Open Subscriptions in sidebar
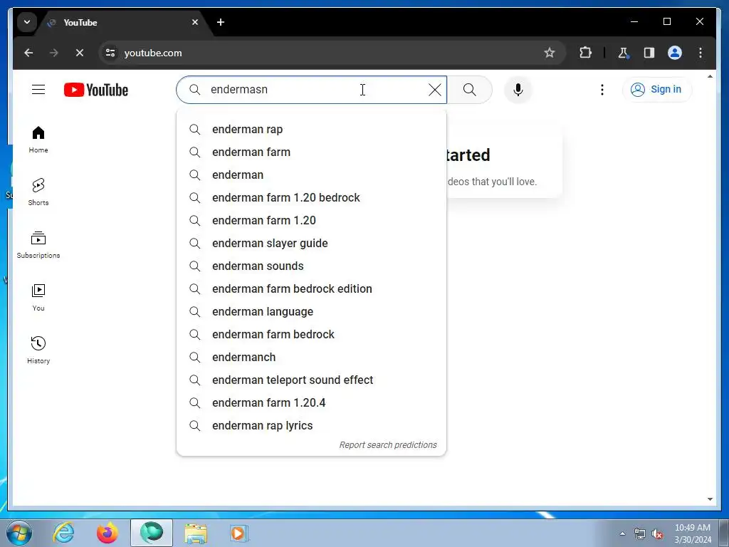 [38, 245]
